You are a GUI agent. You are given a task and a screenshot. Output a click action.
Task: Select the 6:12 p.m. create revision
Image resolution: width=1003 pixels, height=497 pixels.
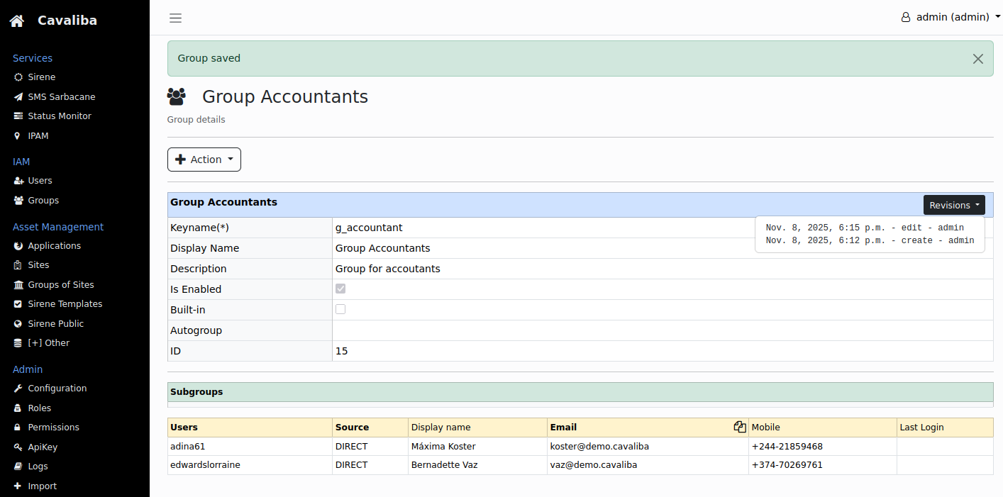869,240
